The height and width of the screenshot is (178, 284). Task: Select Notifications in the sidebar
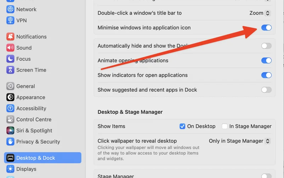(x=31, y=37)
